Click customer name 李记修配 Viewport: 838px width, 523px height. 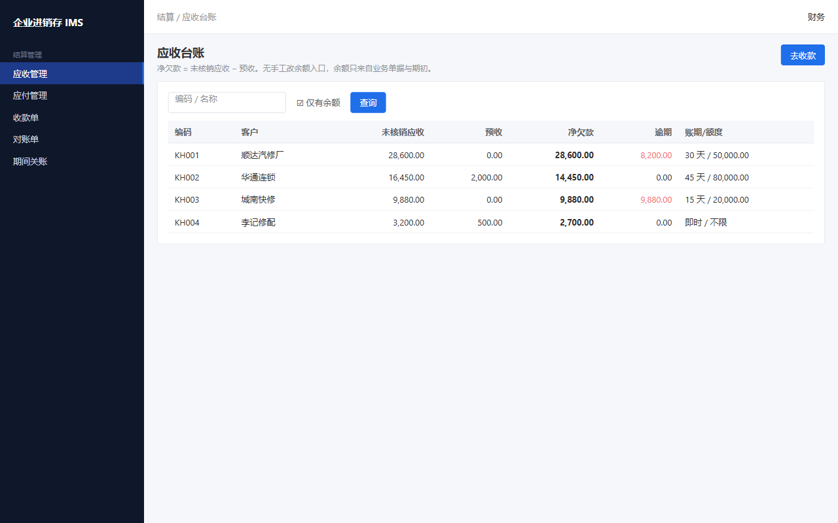click(x=258, y=223)
